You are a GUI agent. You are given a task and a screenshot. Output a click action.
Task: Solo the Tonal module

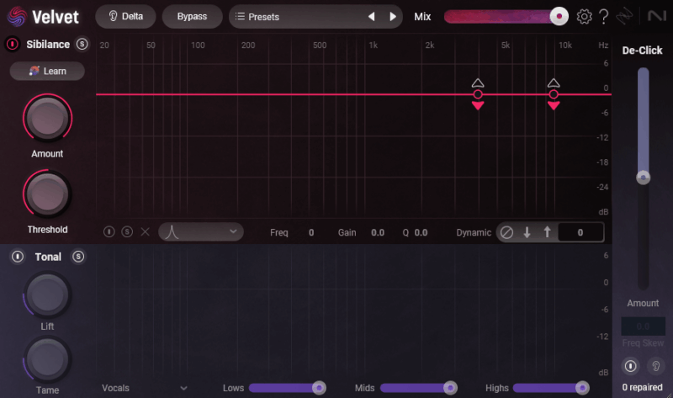coord(78,257)
